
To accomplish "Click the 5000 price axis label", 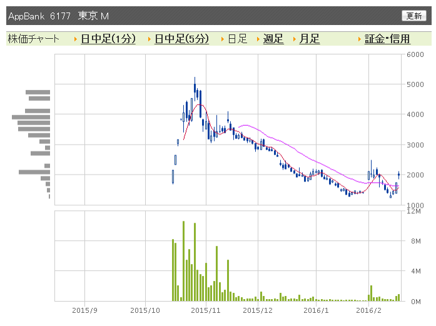I will click(x=415, y=84).
